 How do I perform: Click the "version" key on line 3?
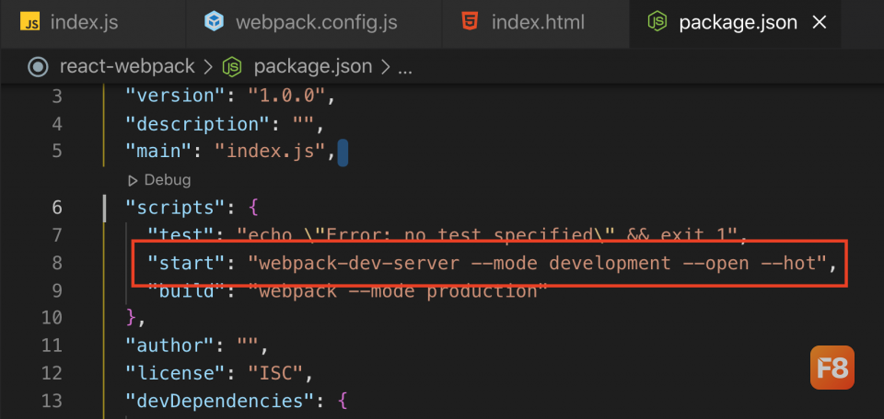click(176, 96)
